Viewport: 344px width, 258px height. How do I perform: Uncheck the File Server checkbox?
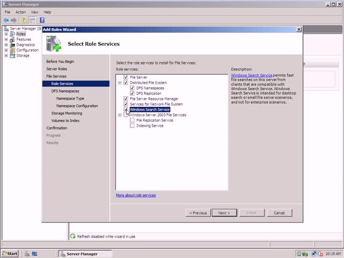pyautogui.click(x=126, y=77)
